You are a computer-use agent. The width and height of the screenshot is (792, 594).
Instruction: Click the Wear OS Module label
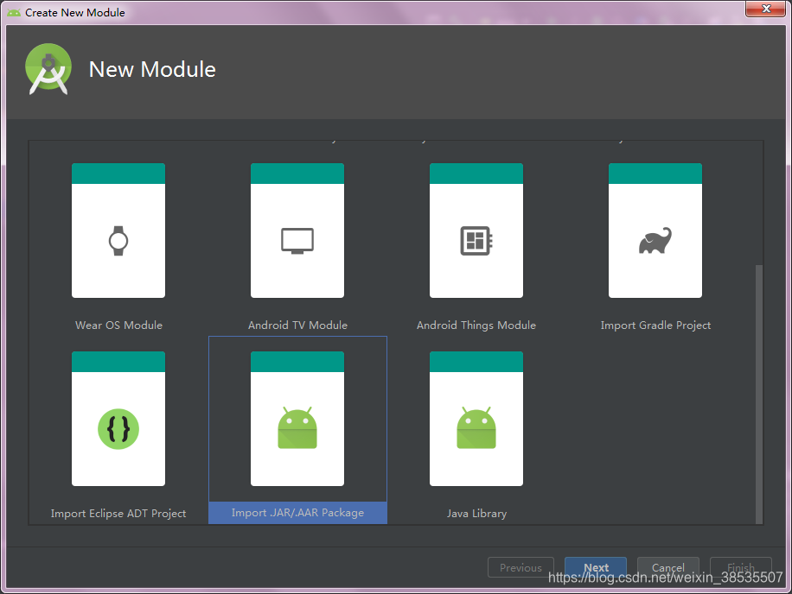pyautogui.click(x=118, y=325)
